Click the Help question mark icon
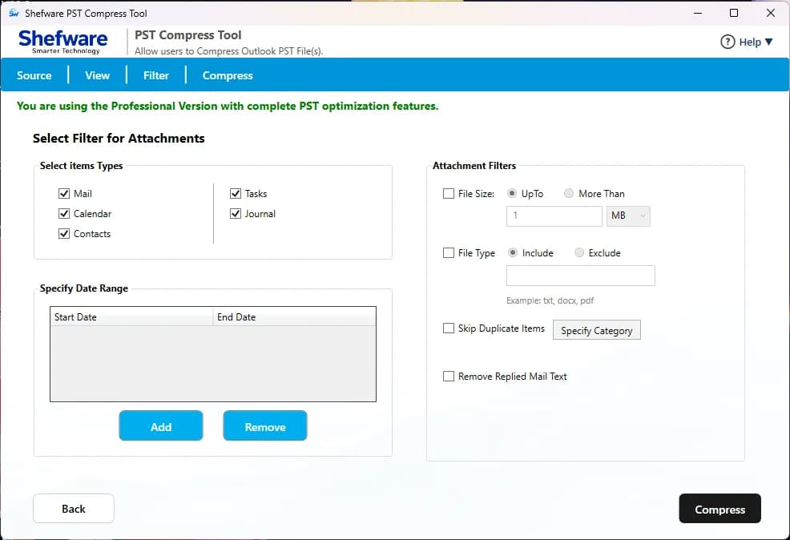Image resolution: width=790 pixels, height=540 pixels. [x=728, y=42]
